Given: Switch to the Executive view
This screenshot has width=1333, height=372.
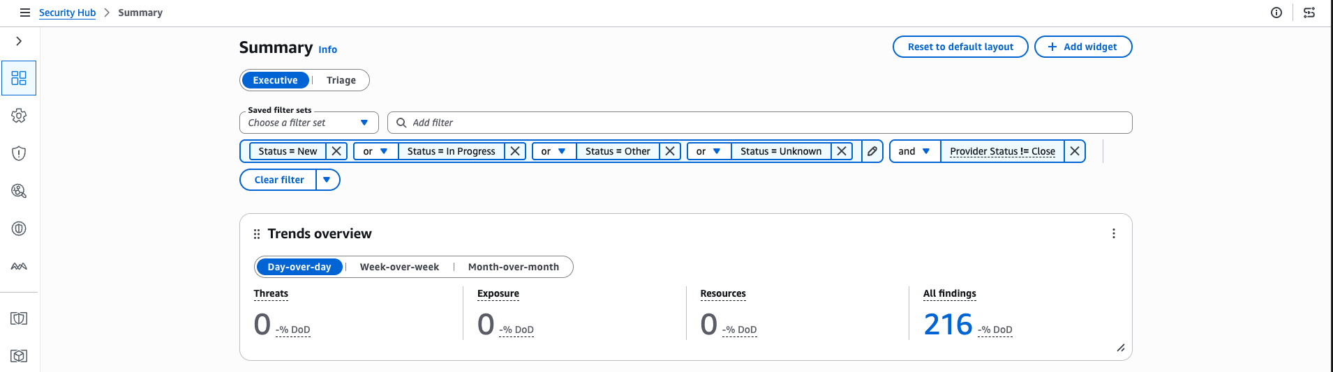Looking at the screenshot, I should click(275, 80).
